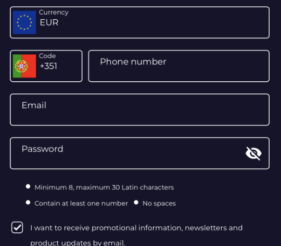This screenshot has width=281, height=246.
Task: Focus the Password input field
Action: (x=139, y=153)
